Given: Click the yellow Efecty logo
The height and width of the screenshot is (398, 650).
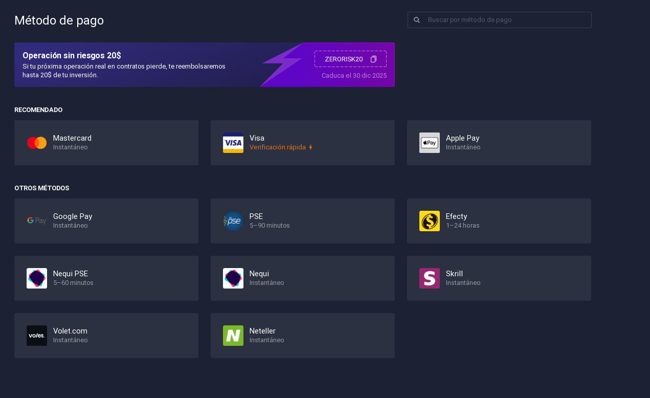Looking at the screenshot, I should coord(430,221).
